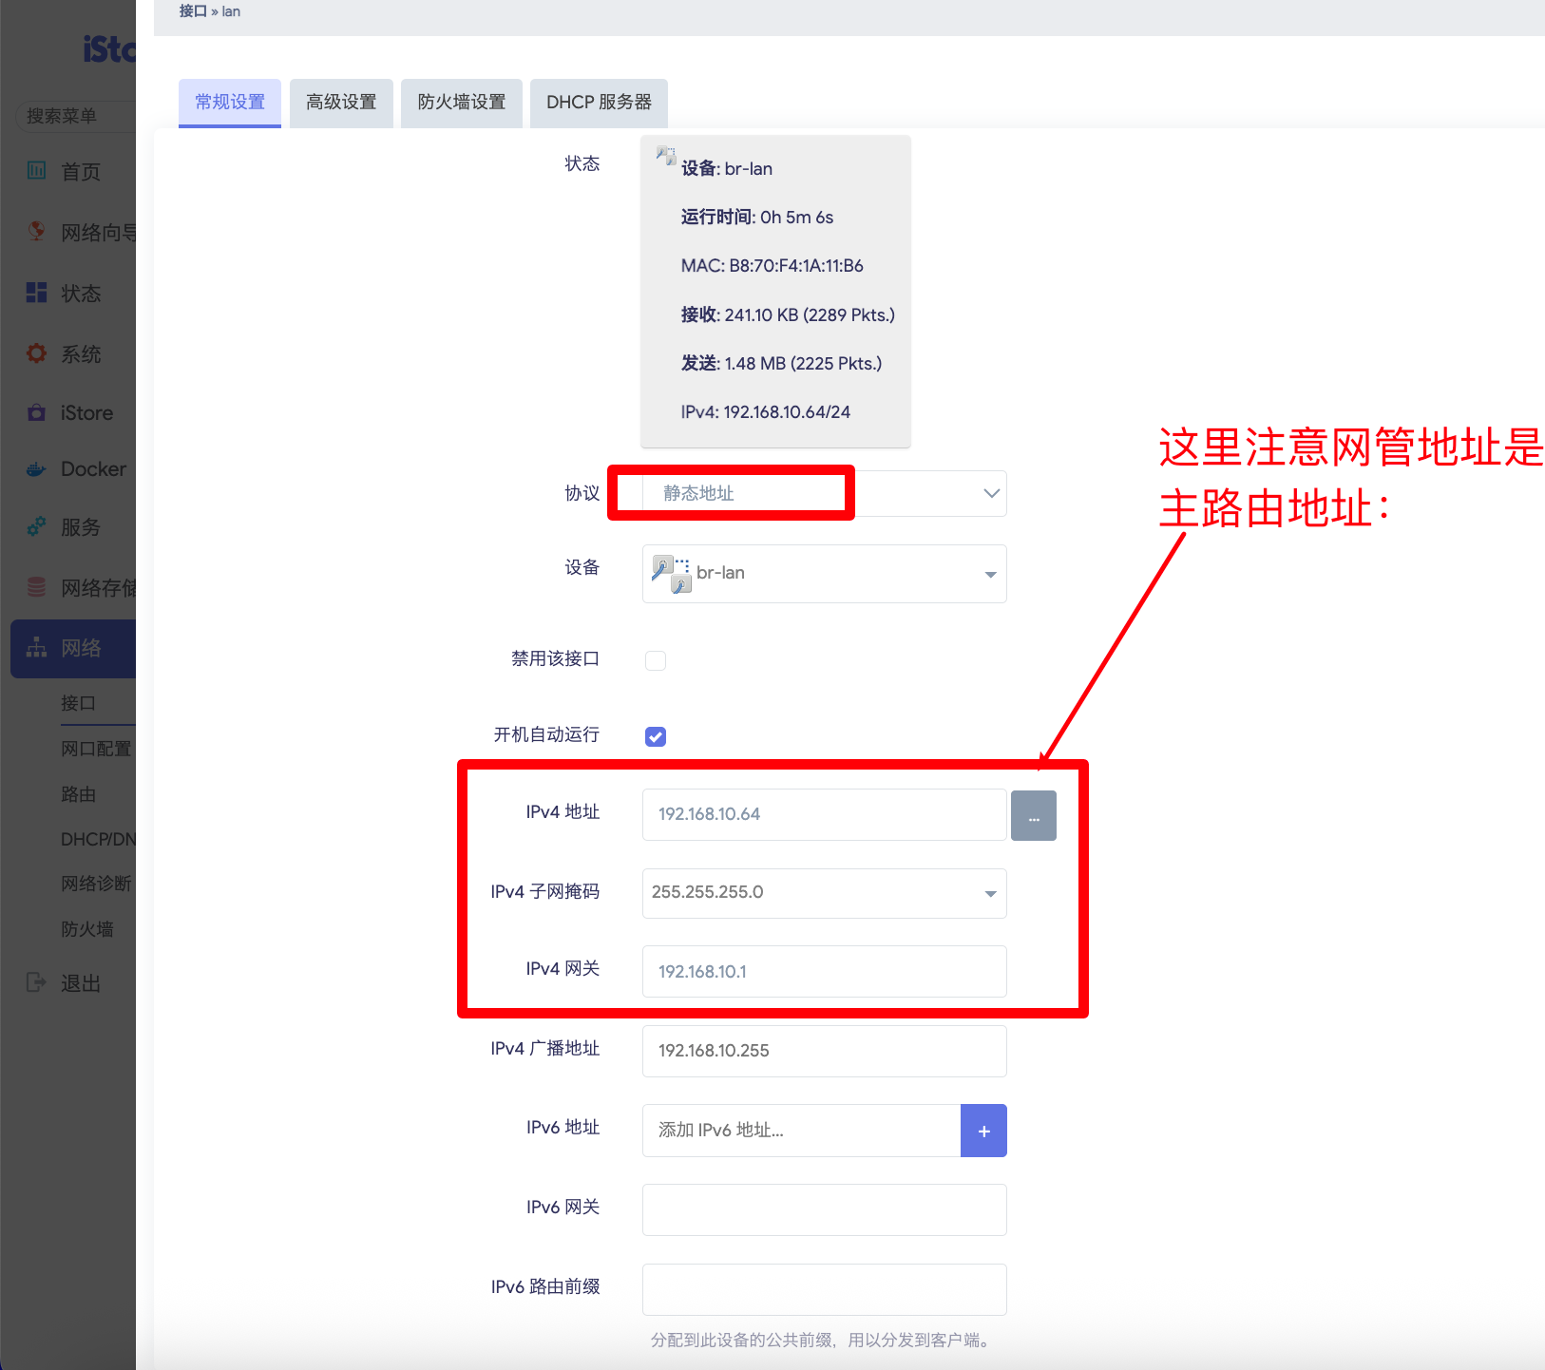Image resolution: width=1545 pixels, height=1370 pixels.
Task: Add IPv6 address with plus button
Action: [983, 1131]
